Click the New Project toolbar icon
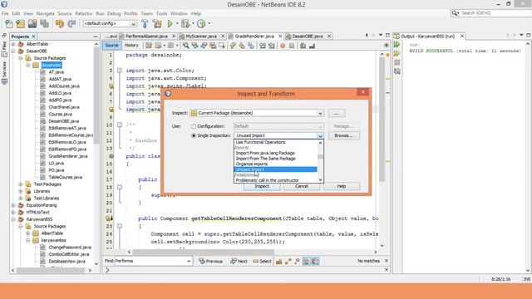This screenshot has height=299, width=532. point(20,24)
